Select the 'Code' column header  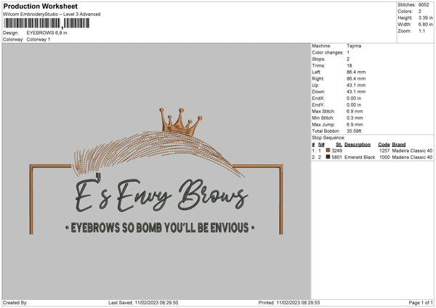384,145
